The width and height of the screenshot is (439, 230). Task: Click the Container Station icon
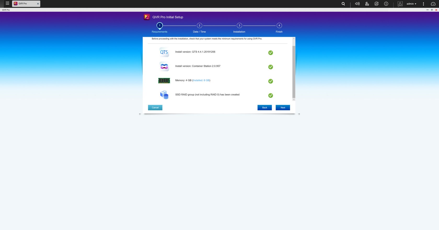click(164, 66)
